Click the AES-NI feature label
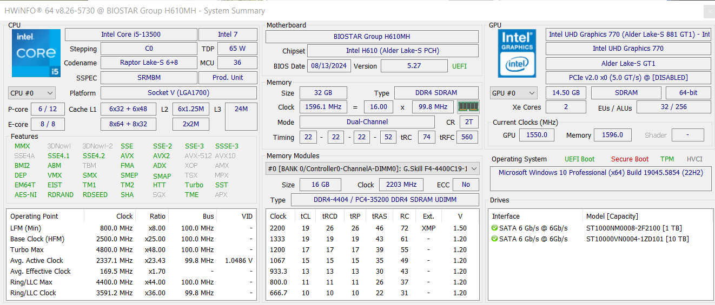The image size is (715, 305). [x=25, y=194]
